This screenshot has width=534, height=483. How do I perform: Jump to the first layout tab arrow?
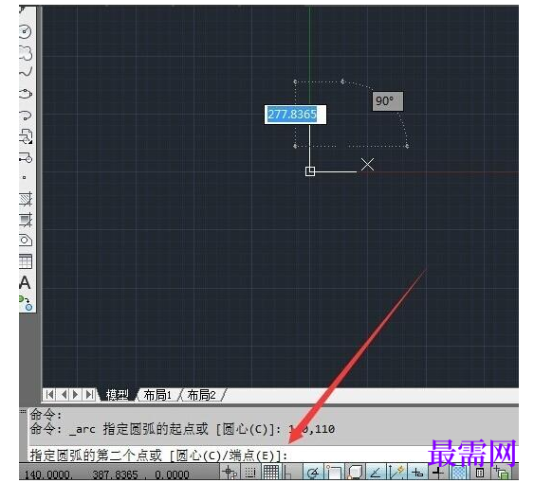49,395
